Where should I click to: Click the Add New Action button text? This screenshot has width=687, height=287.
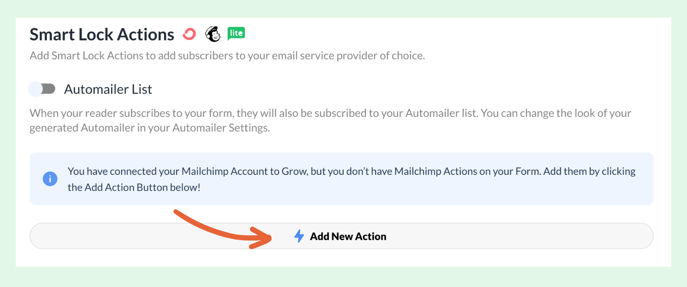coord(348,236)
